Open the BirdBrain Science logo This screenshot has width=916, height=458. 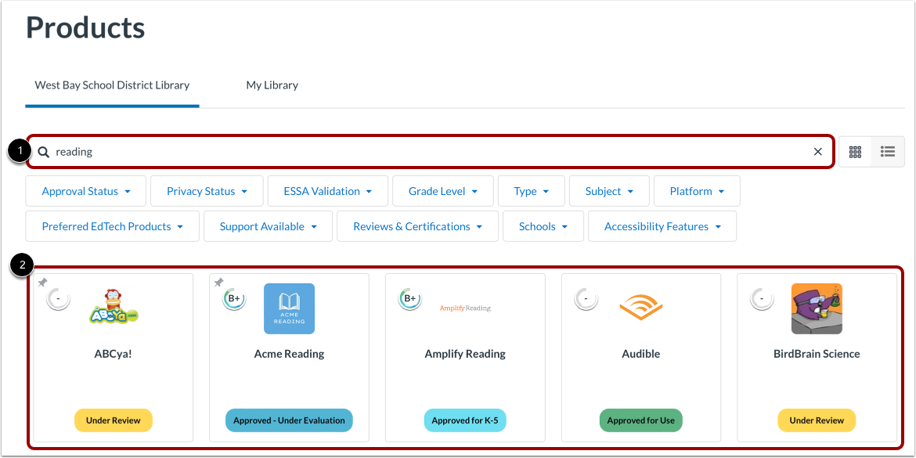[x=817, y=308]
